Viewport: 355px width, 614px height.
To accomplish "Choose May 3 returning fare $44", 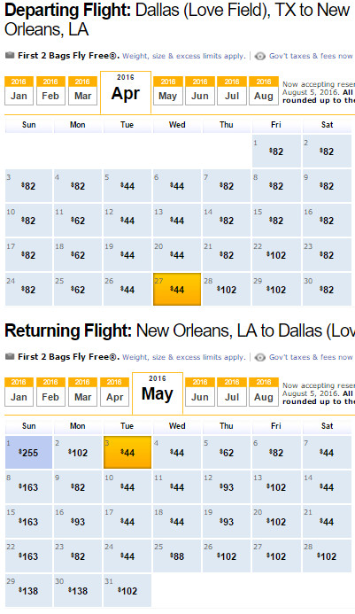I will [127, 452].
